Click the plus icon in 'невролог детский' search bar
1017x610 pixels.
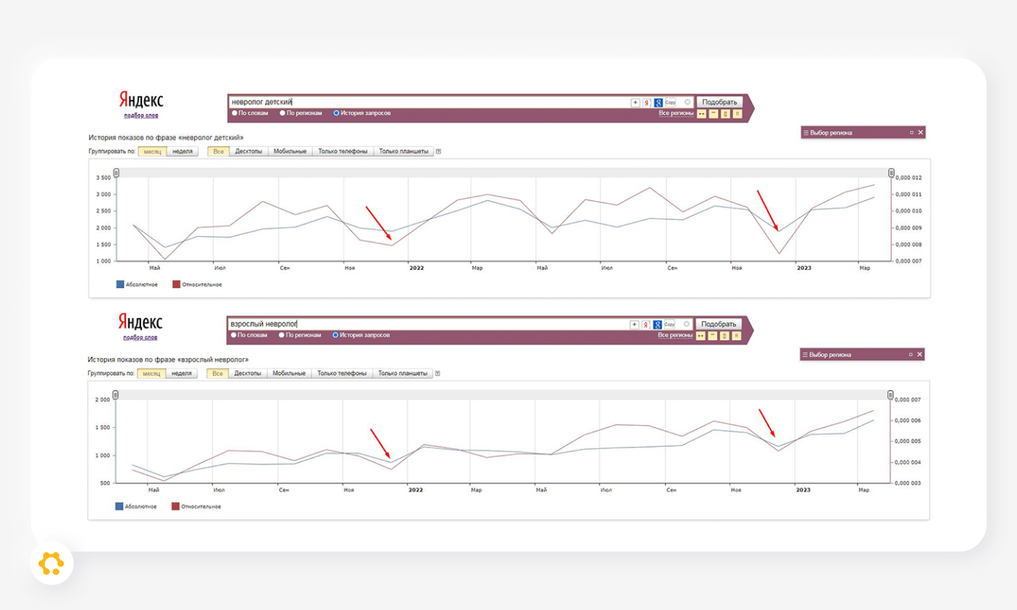(635, 102)
